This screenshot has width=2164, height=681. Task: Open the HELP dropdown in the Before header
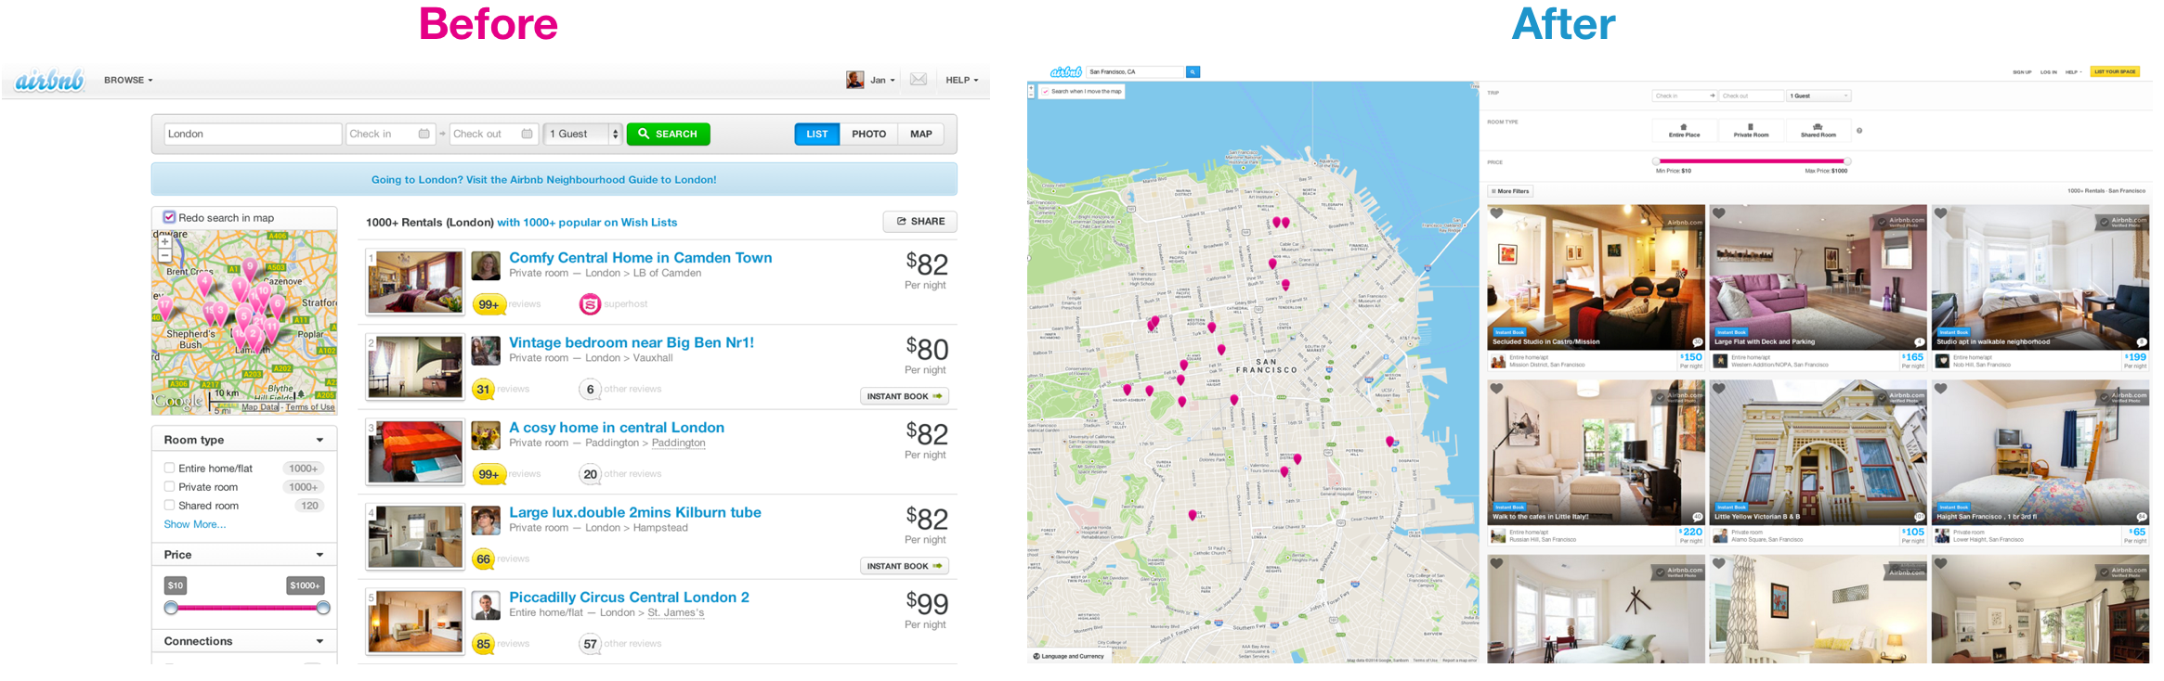(x=962, y=81)
